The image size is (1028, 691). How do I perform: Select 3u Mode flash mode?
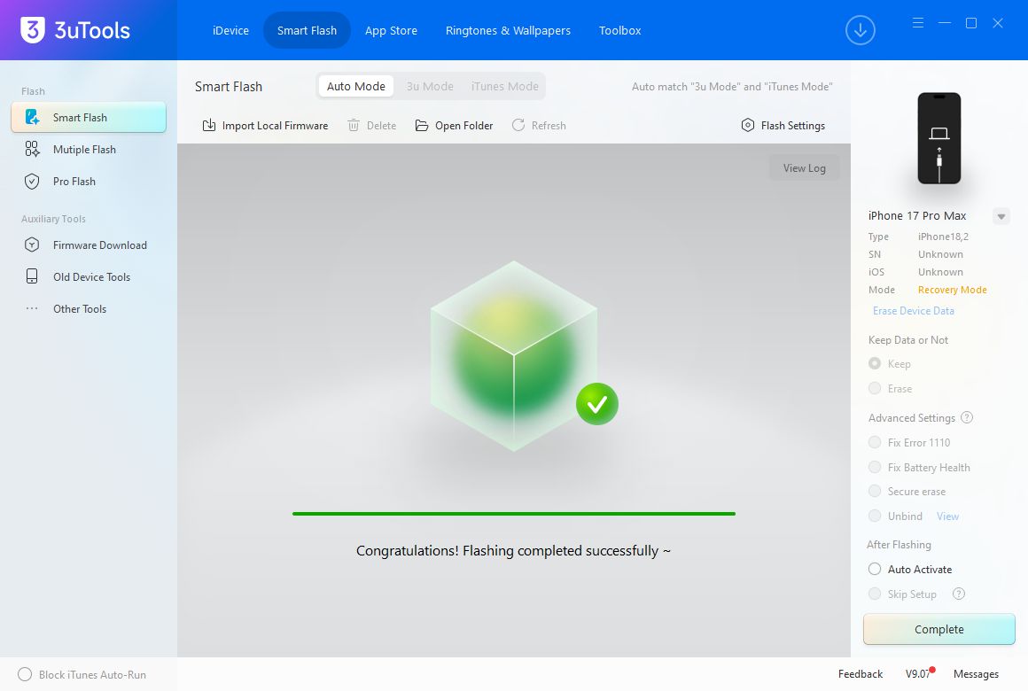(x=430, y=87)
